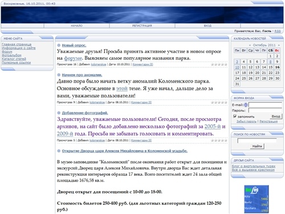This screenshot has height=214, width=285.
Task: Open the ВХОД navigation item
Action: 207,26
